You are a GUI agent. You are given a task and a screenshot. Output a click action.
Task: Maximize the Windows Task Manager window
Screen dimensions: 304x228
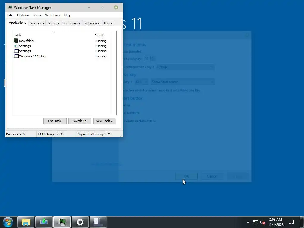[x=102, y=7]
